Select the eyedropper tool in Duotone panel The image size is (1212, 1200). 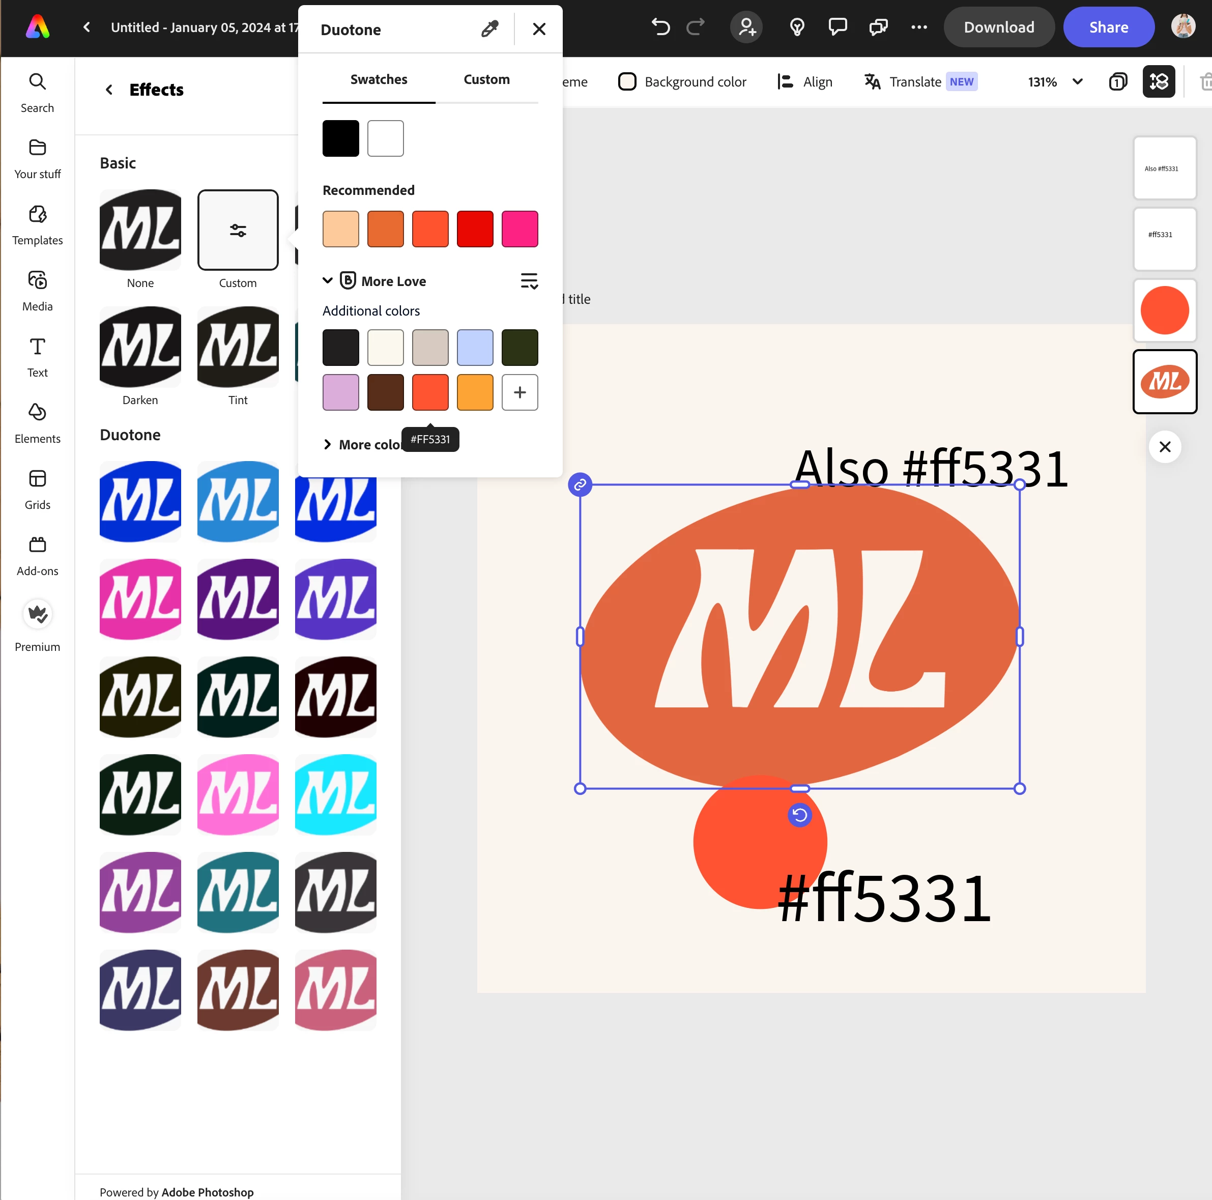tap(489, 29)
